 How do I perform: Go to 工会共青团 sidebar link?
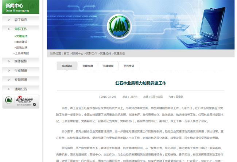[x=22, y=53]
